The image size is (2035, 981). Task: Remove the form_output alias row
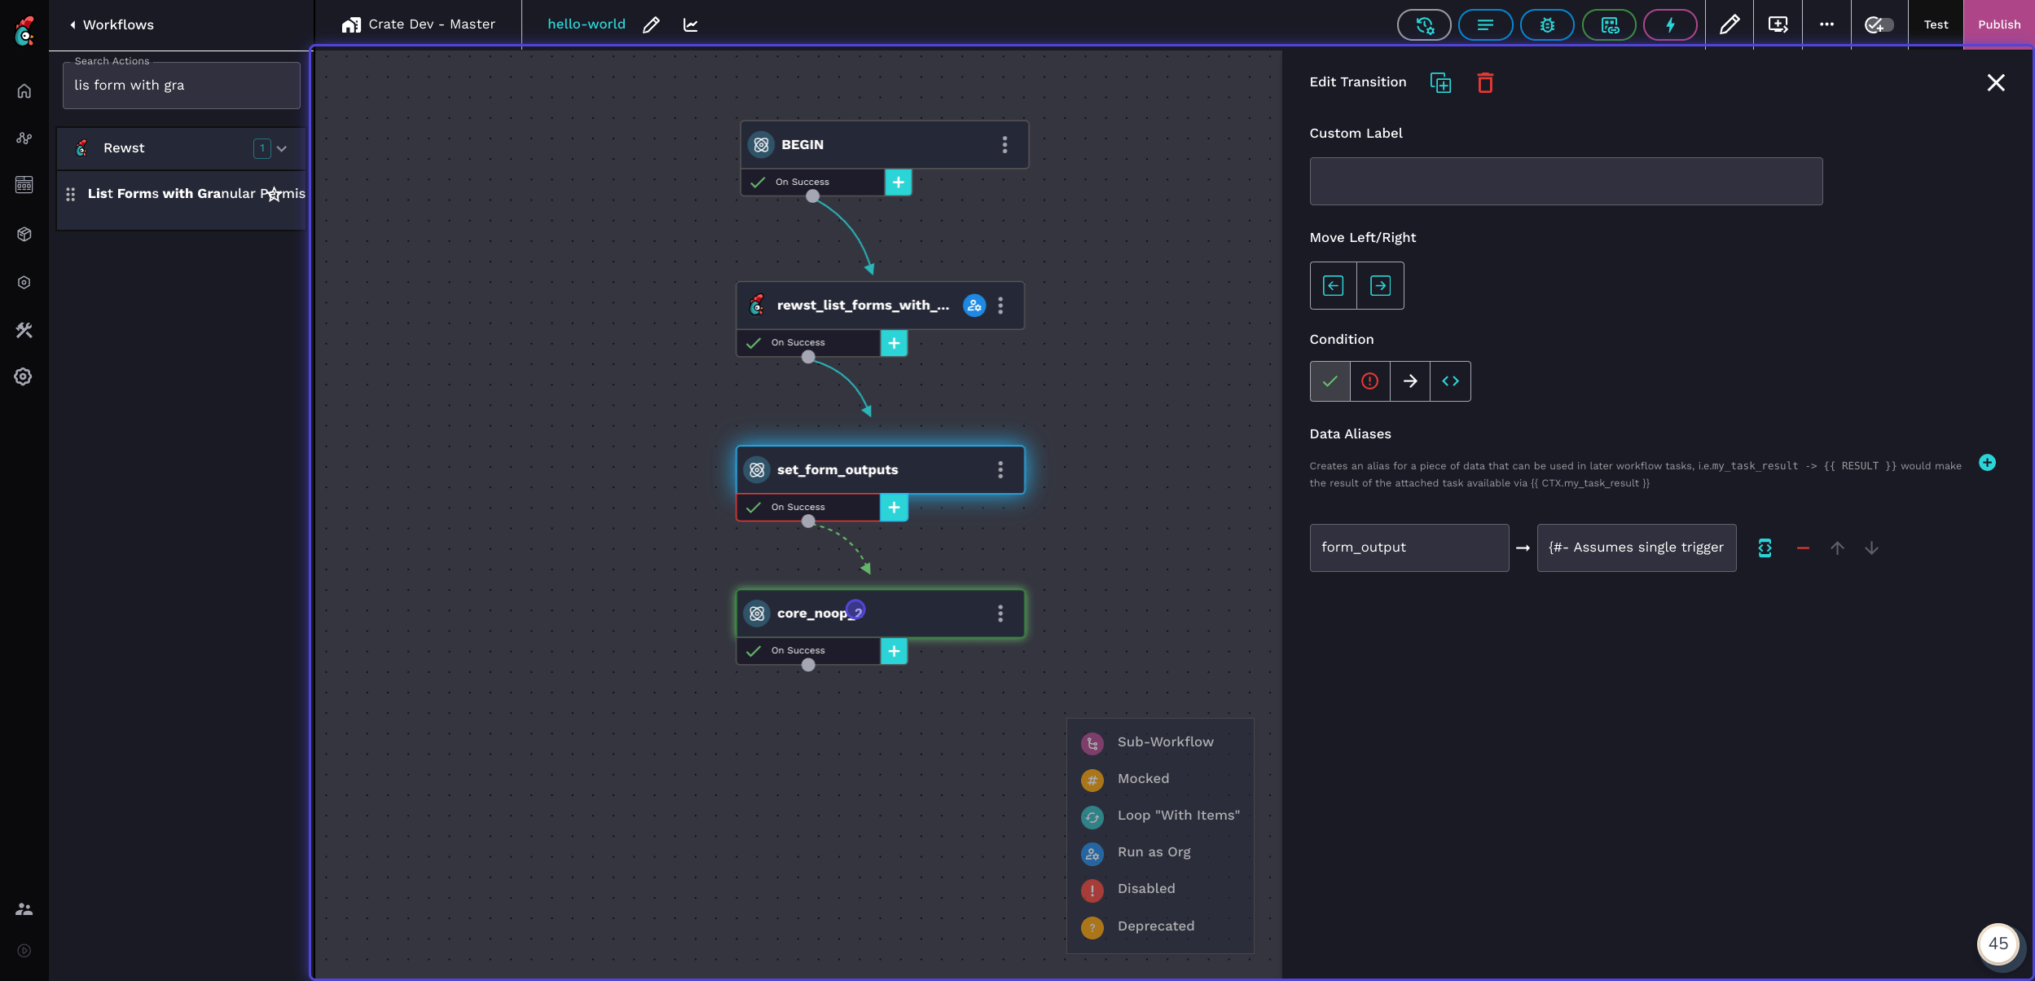pyautogui.click(x=1803, y=548)
